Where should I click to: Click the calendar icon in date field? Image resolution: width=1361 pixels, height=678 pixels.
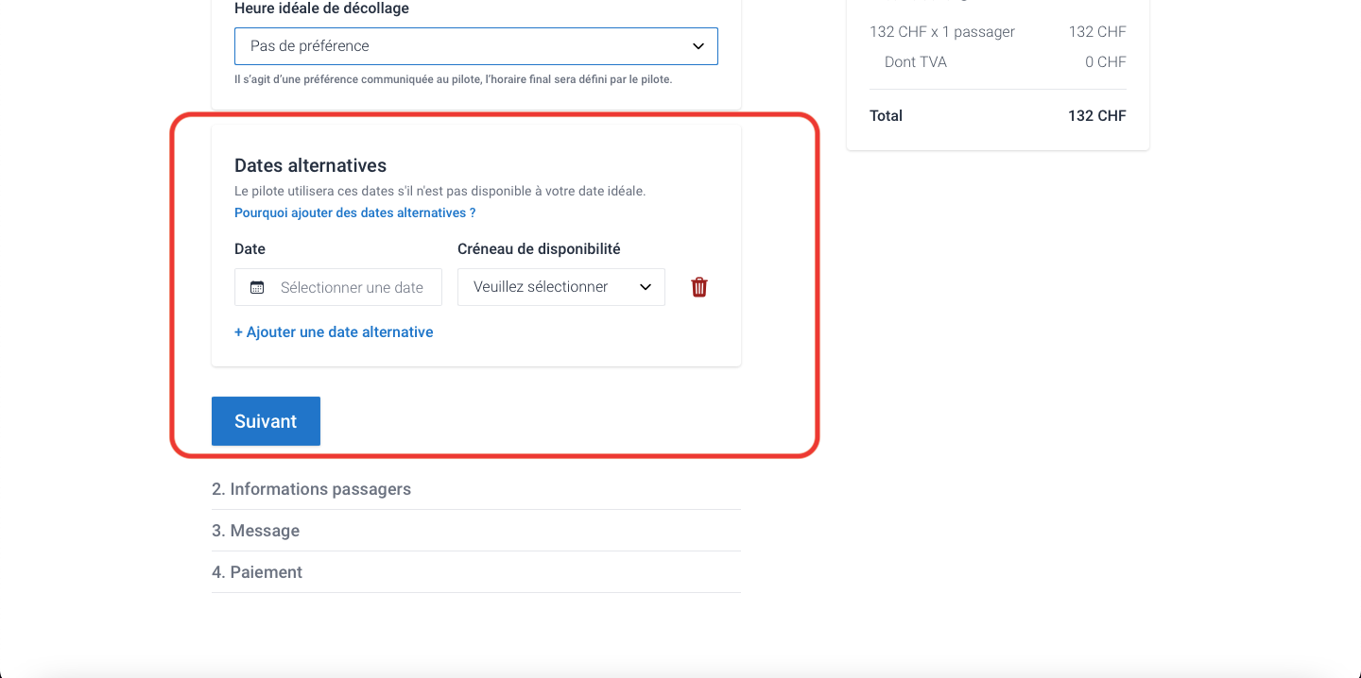point(257,287)
